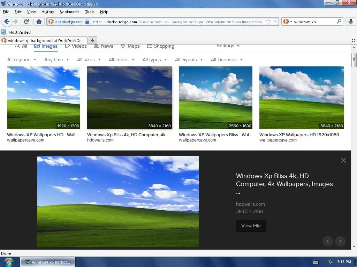357x267 pixels.
Task: Open the Help menu
Action: pos(104,12)
